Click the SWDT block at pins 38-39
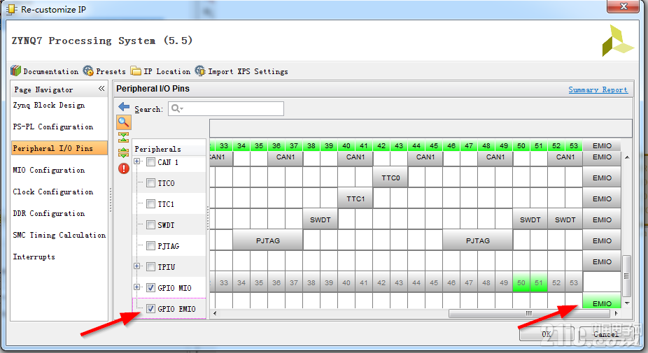The height and width of the screenshot is (353, 648). (x=321, y=219)
